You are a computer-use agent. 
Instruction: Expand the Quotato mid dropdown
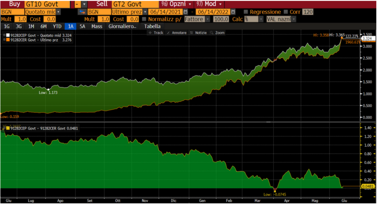pos(58,12)
